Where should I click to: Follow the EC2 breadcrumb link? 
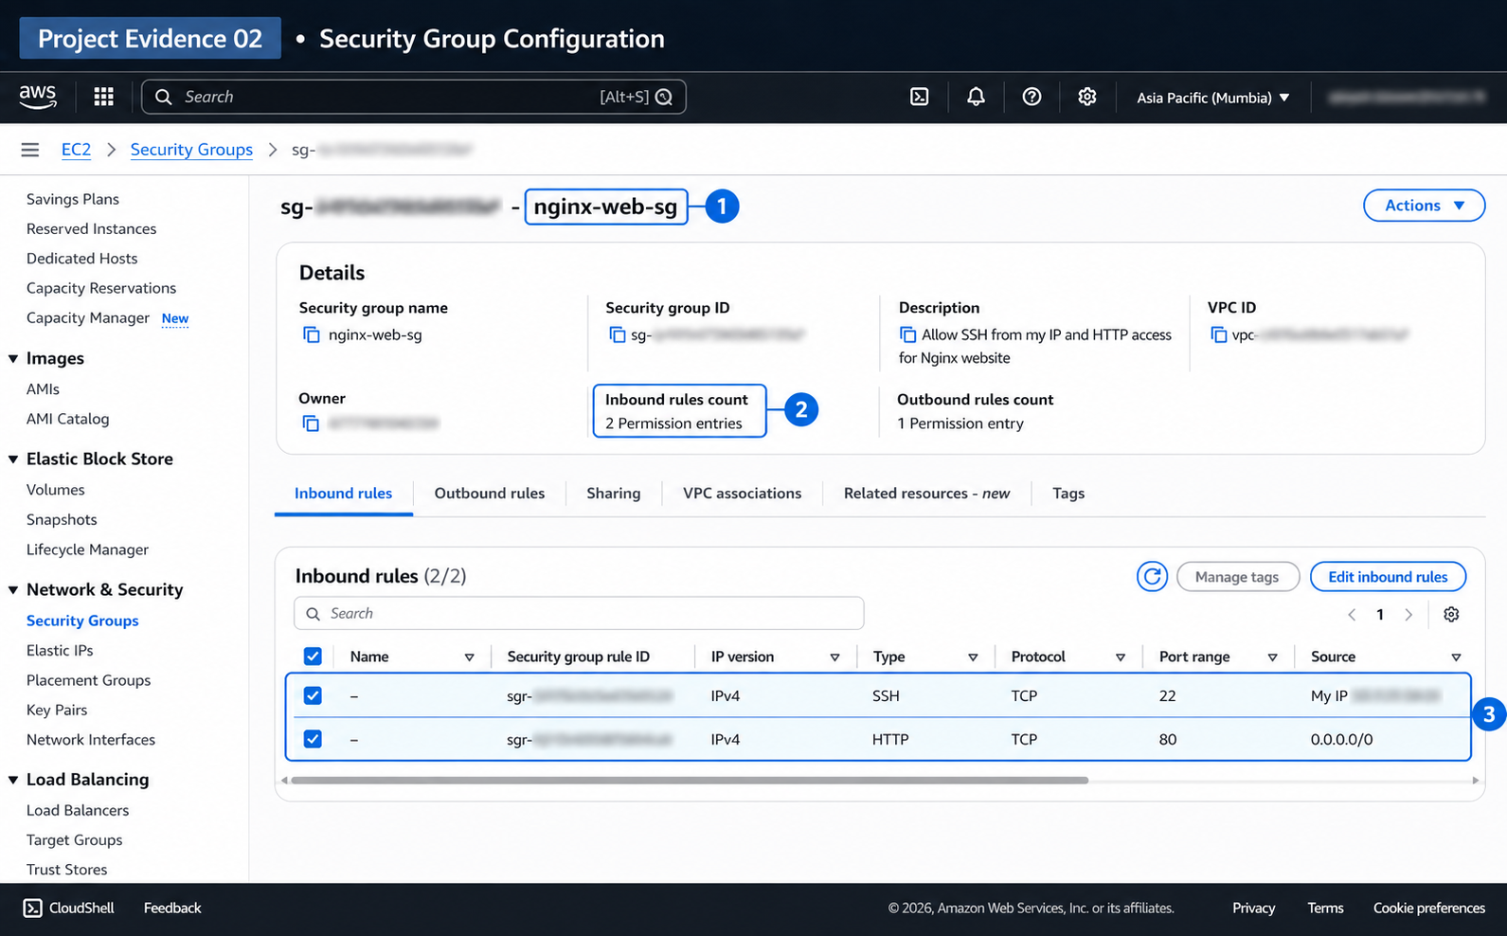(76, 150)
